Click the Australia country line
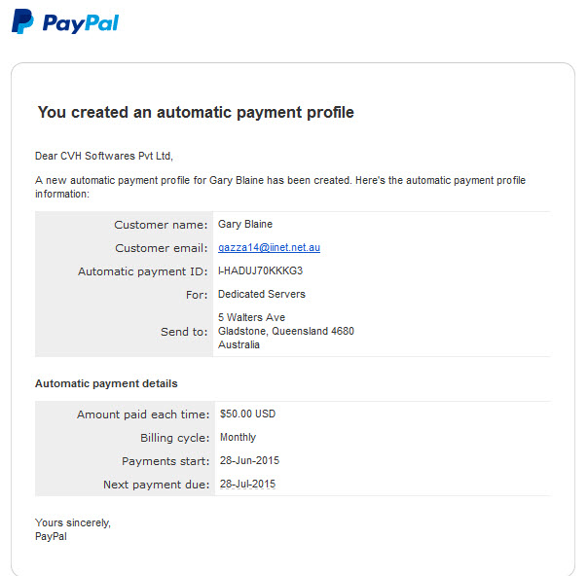 [239, 344]
